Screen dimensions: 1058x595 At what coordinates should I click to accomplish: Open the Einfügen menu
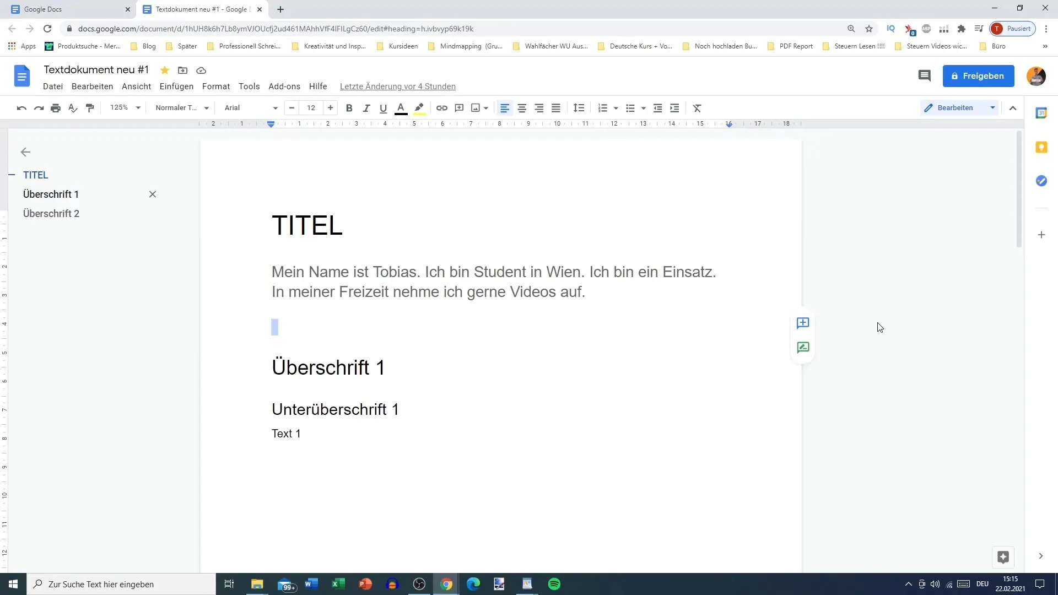[x=176, y=86]
